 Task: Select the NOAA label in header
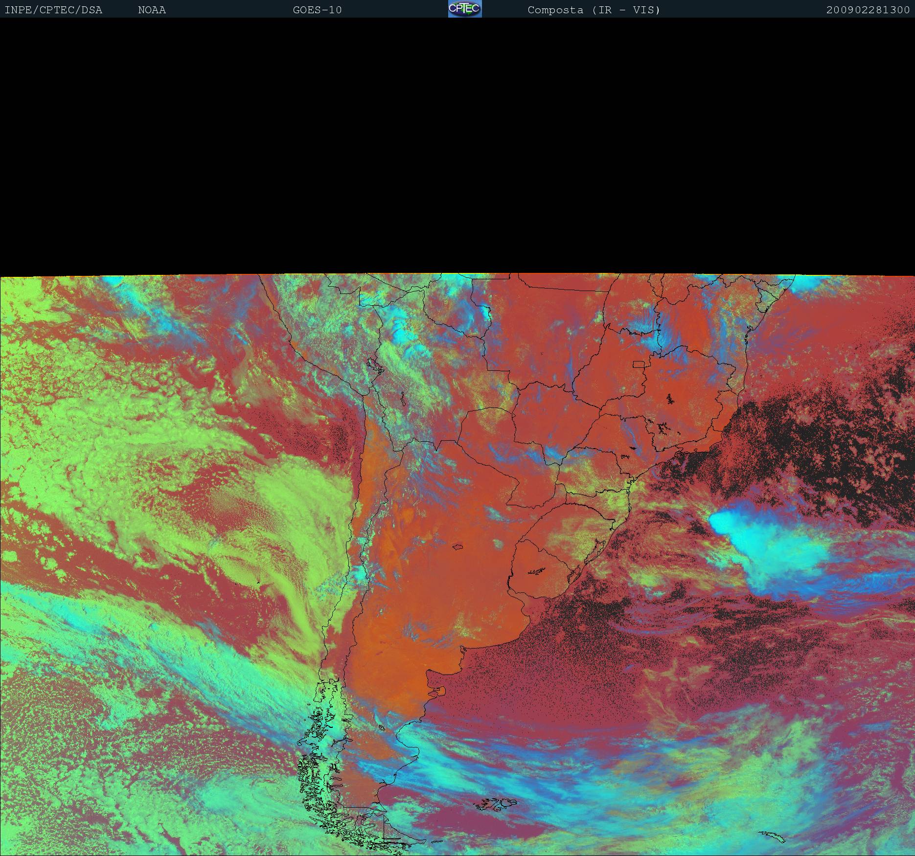point(152,10)
